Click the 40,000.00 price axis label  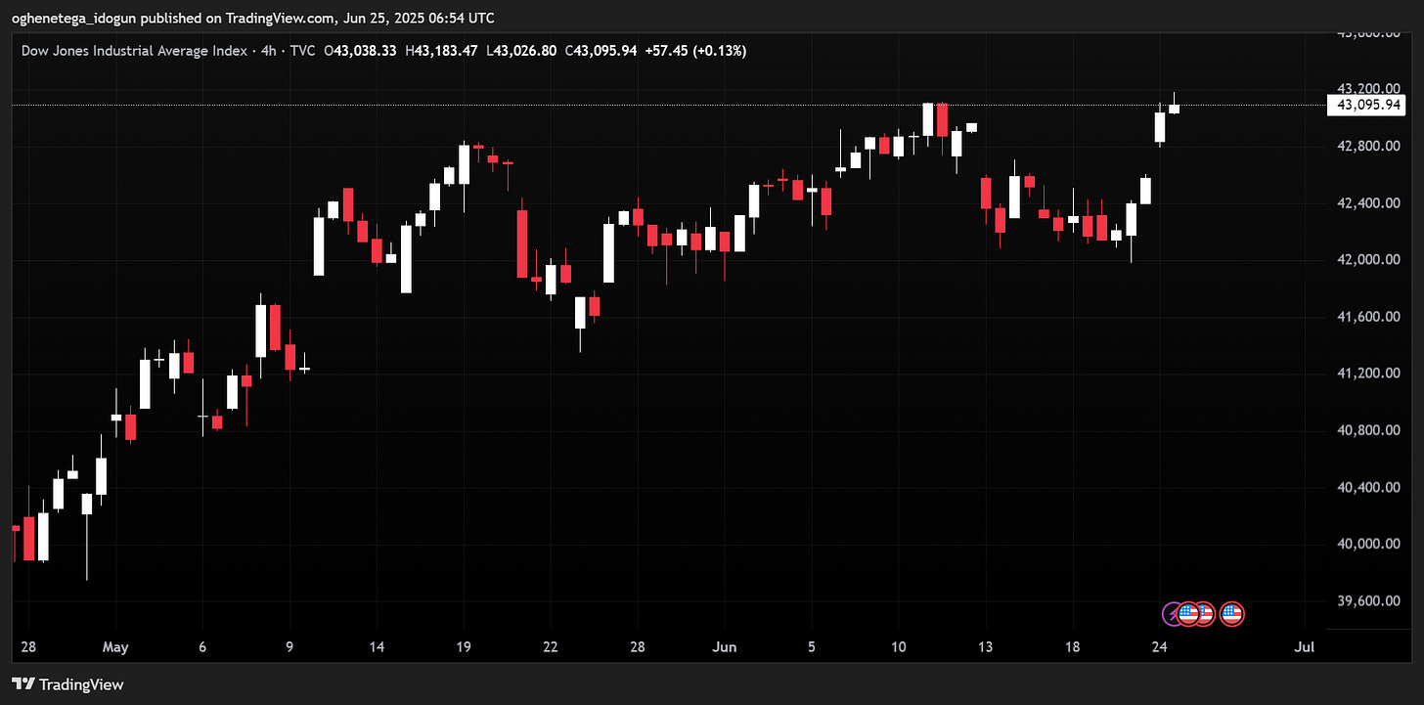click(x=1368, y=543)
